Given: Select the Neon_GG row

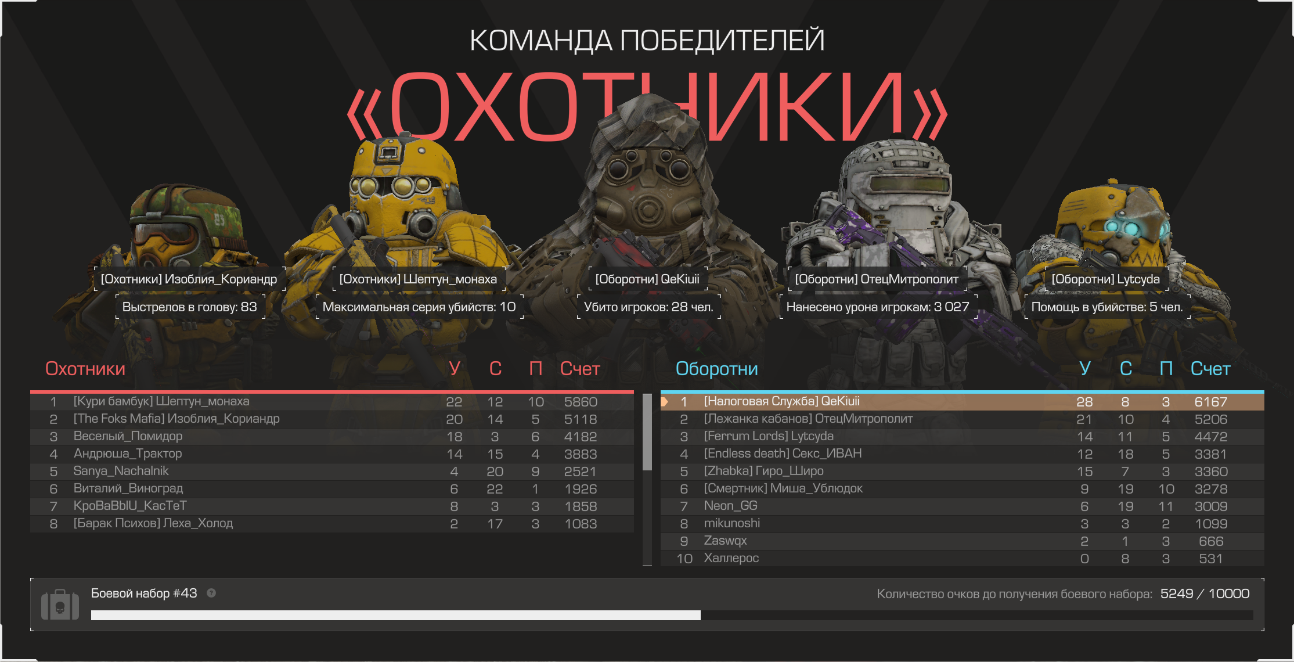Looking at the screenshot, I should (x=963, y=506).
